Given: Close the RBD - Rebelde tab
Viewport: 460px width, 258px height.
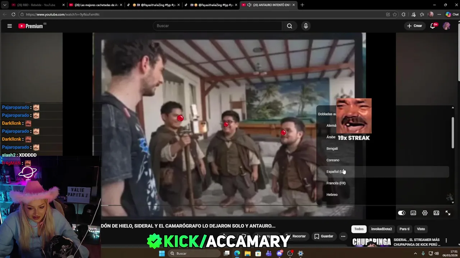Looking at the screenshot, I should click(x=64, y=5).
